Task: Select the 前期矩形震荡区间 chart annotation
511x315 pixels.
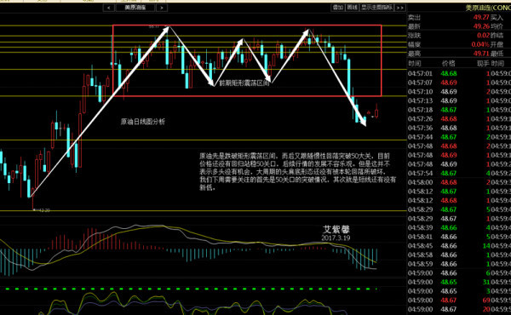Action: (x=244, y=83)
